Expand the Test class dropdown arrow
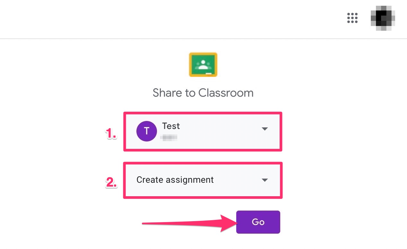The height and width of the screenshot is (249, 407). pyautogui.click(x=264, y=129)
